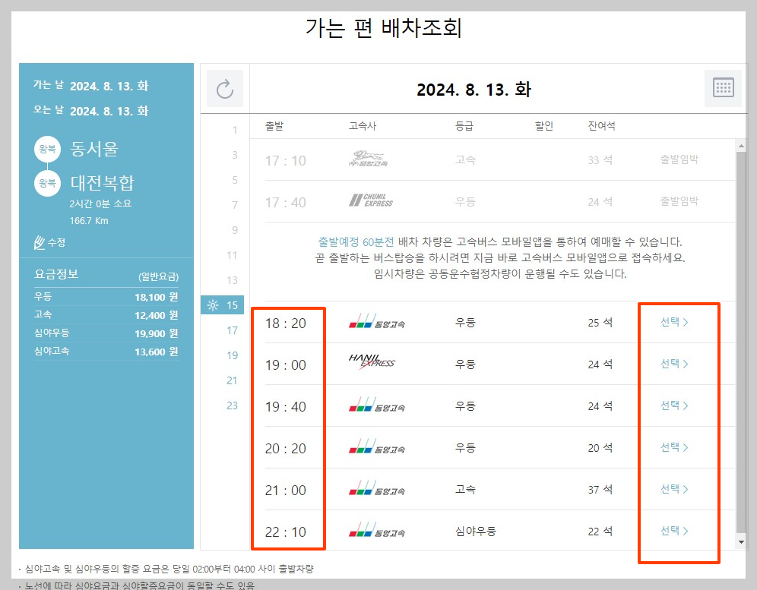Click the 중앙고속 logo in the 17:10 row
This screenshot has width=757, height=590.
(369, 158)
